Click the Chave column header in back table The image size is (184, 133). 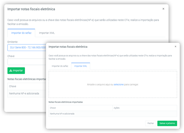27,86
